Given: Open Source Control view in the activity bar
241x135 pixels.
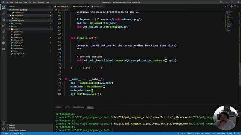Looking at the screenshot, I should [3, 19].
